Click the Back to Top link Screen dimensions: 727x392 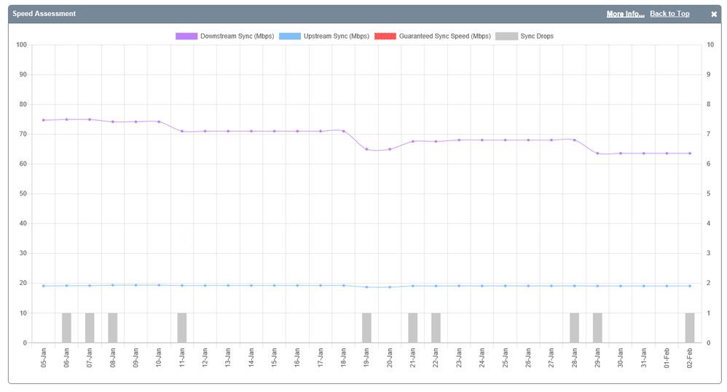tap(669, 14)
